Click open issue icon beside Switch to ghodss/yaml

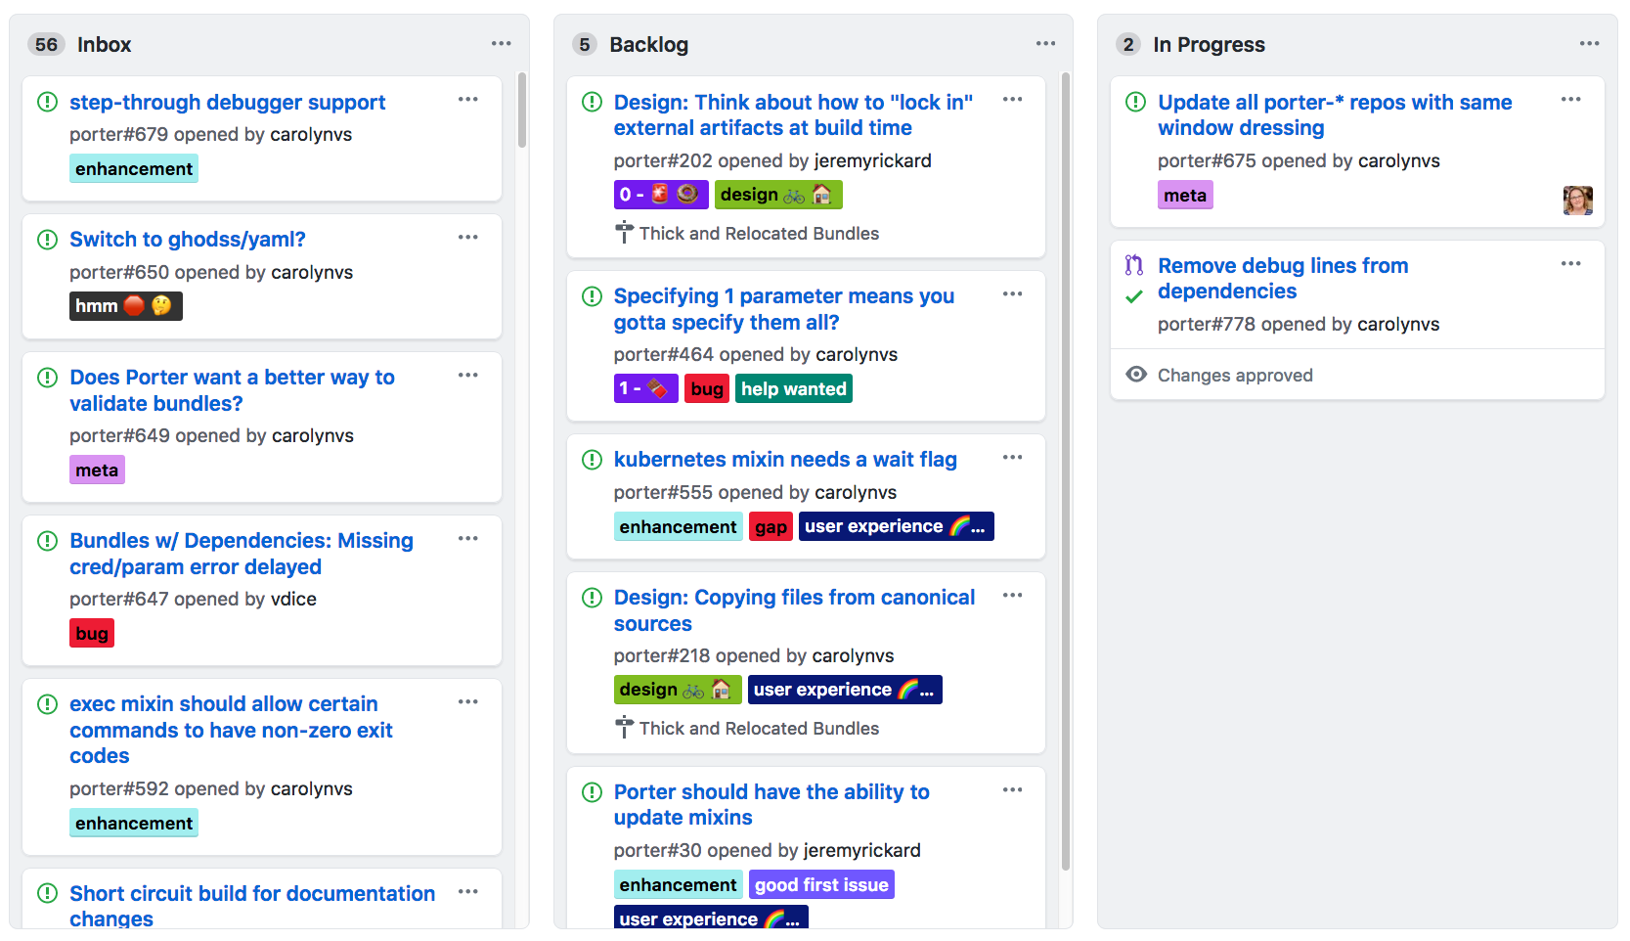tap(47, 240)
